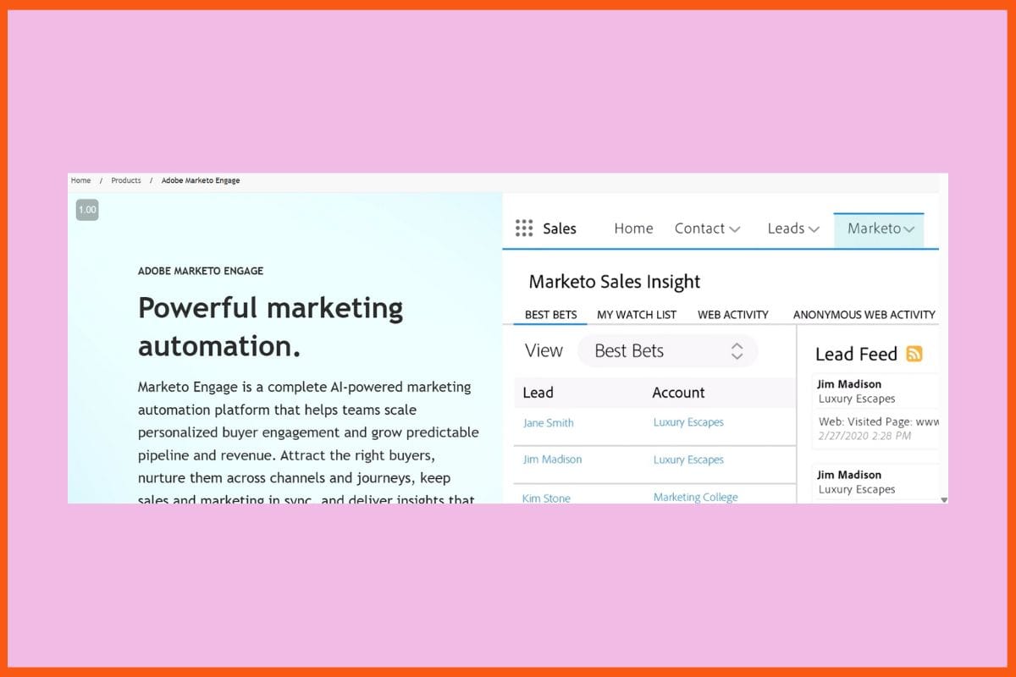Open the Luxury Escapes account link
This screenshot has width=1016, height=677.
click(x=688, y=421)
